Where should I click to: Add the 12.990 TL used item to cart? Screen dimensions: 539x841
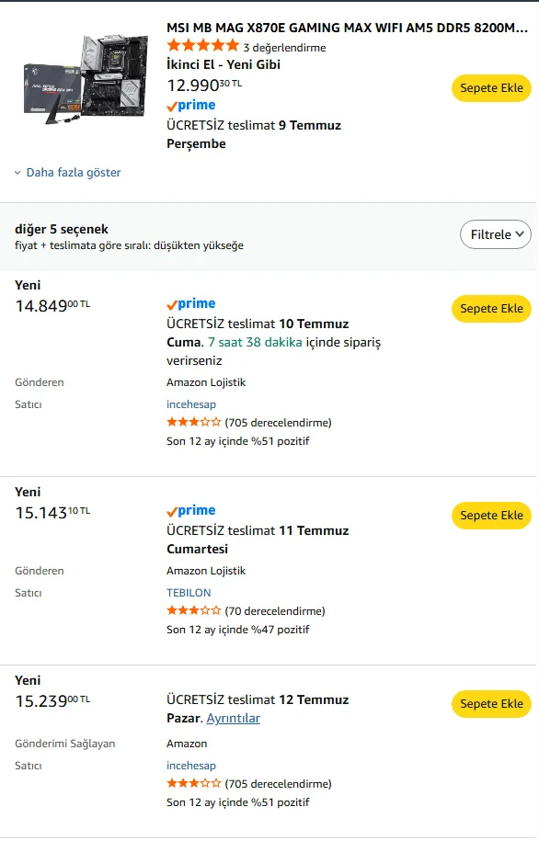[491, 88]
